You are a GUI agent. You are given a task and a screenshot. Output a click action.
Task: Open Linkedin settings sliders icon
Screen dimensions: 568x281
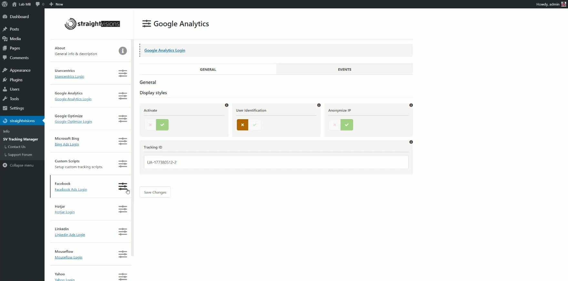tap(123, 232)
